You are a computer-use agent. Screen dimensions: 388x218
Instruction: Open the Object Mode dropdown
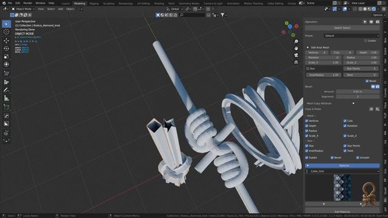[x=23, y=9]
